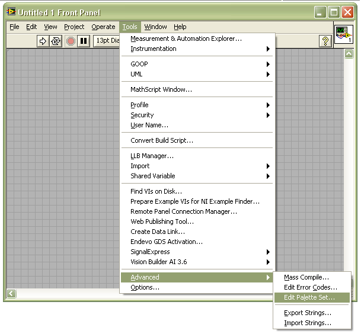Open the Operate menu
The image size is (361, 334).
(x=103, y=27)
